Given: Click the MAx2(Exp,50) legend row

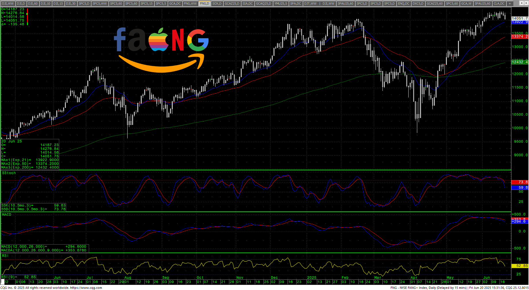Looking at the screenshot, I should [x=30, y=164].
